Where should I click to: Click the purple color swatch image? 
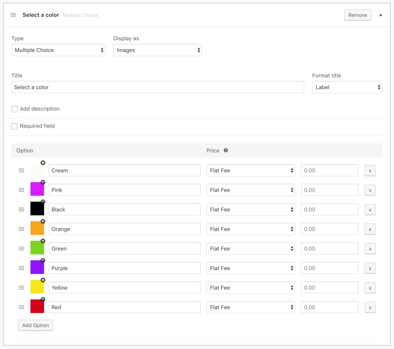click(37, 267)
